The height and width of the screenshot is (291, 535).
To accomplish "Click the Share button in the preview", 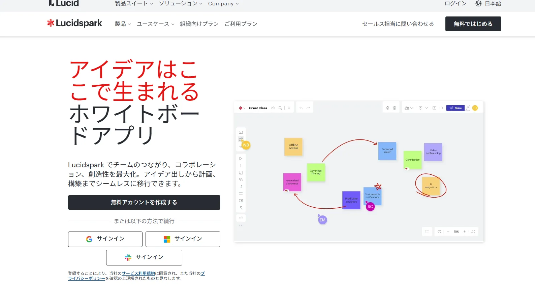I will pyautogui.click(x=455, y=108).
